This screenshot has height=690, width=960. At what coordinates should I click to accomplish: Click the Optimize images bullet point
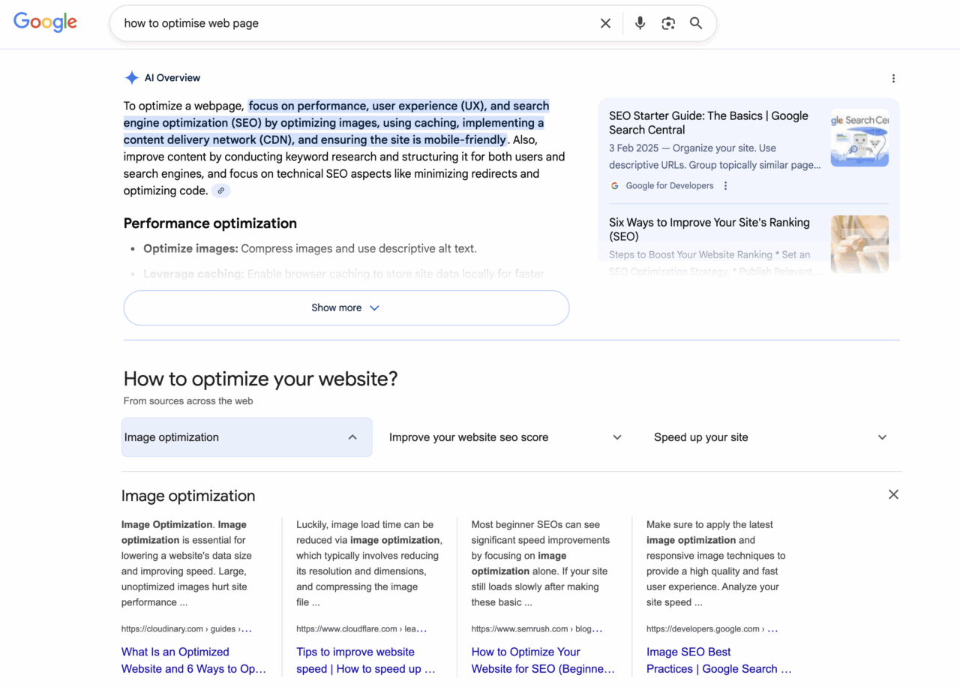(x=310, y=248)
